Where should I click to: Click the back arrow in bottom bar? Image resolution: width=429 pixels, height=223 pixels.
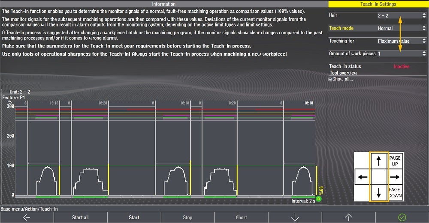pos(27,217)
